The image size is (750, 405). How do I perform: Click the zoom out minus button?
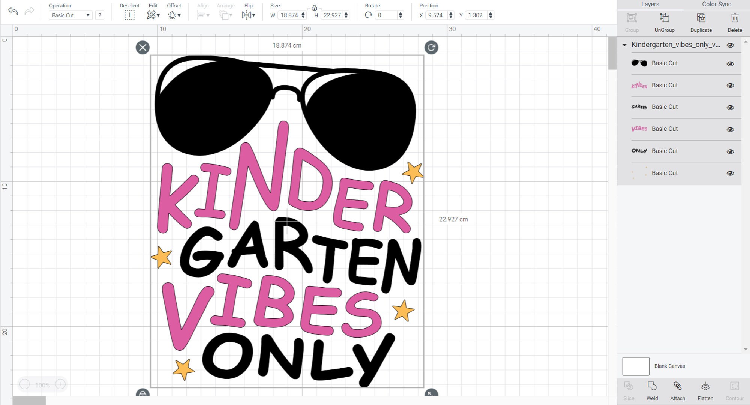[24, 384]
